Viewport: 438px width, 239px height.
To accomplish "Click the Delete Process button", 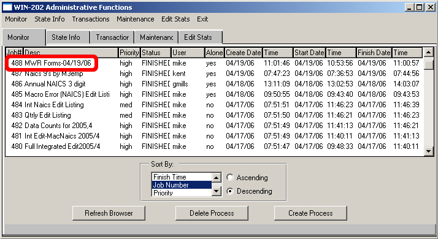I will (x=212, y=213).
